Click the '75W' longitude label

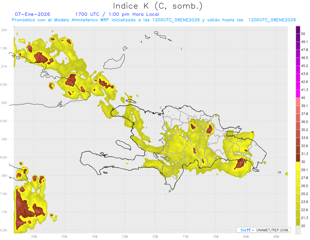64,237
